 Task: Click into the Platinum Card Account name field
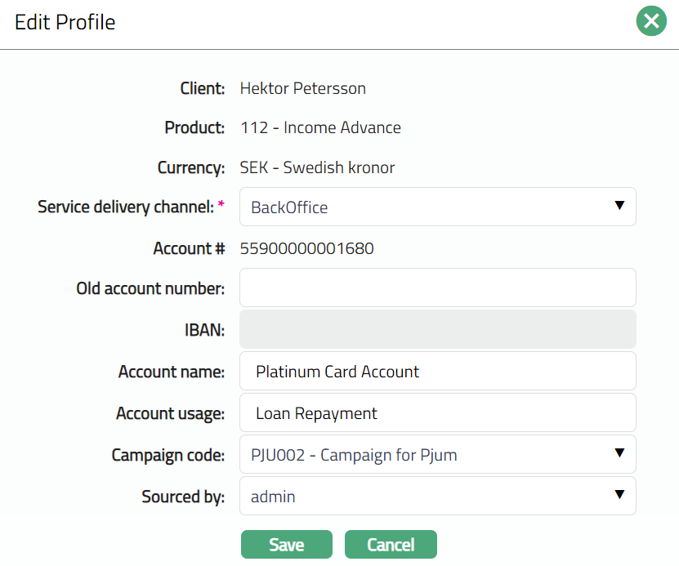[437, 372]
